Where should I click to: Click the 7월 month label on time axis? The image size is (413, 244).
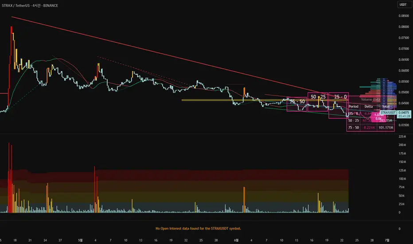(387, 240)
